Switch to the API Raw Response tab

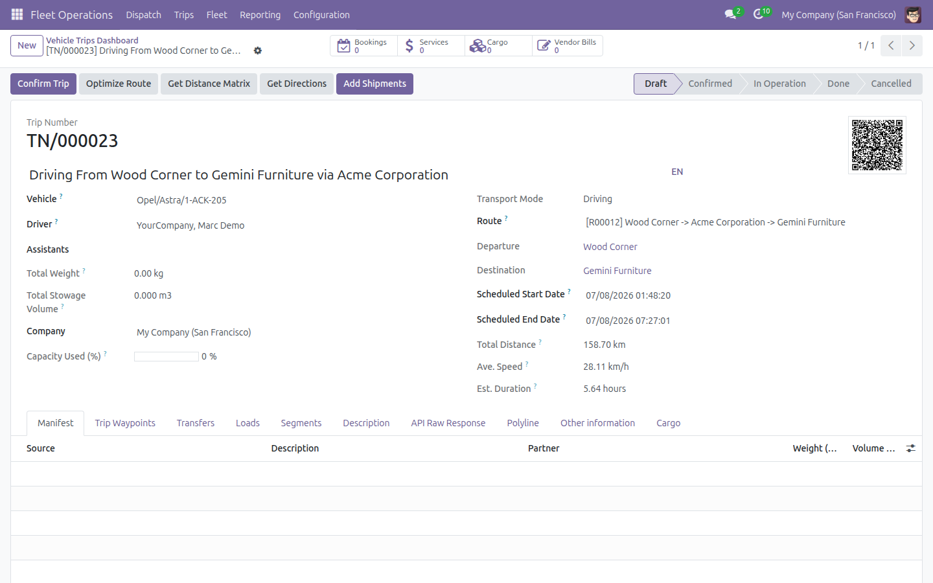coord(448,423)
